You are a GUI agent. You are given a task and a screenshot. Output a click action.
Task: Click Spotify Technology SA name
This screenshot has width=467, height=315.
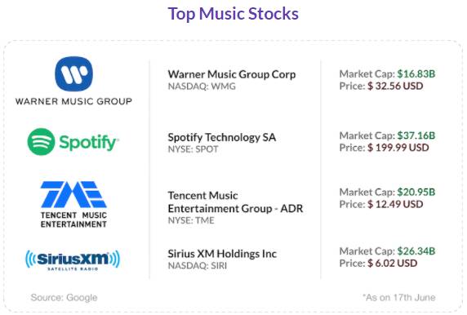pyautogui.click(x=222, y=137)
